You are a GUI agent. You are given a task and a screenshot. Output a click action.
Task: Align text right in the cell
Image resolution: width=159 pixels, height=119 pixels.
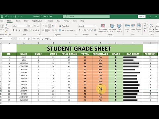pos(49,30)
